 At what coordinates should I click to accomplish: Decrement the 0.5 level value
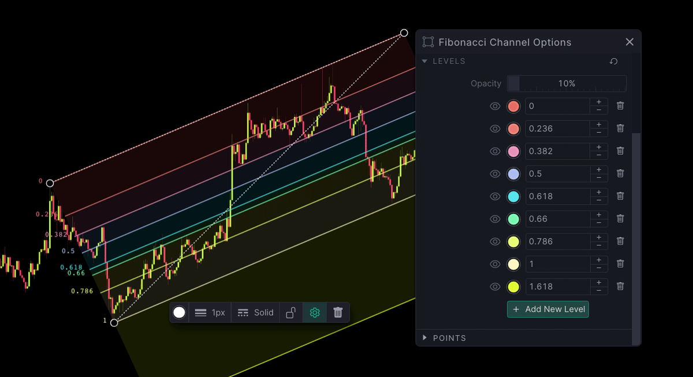pos(599,178)
